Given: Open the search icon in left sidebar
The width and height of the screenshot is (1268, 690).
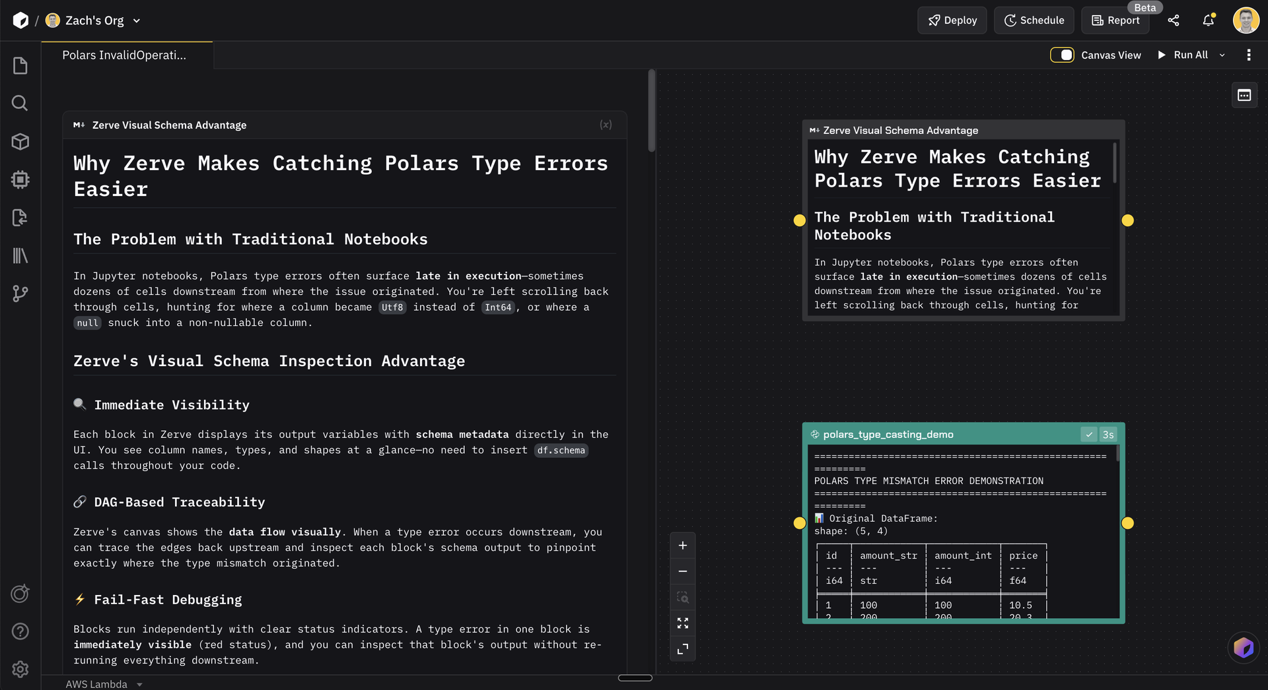Looking at the screenshot, I should point(20,104).
